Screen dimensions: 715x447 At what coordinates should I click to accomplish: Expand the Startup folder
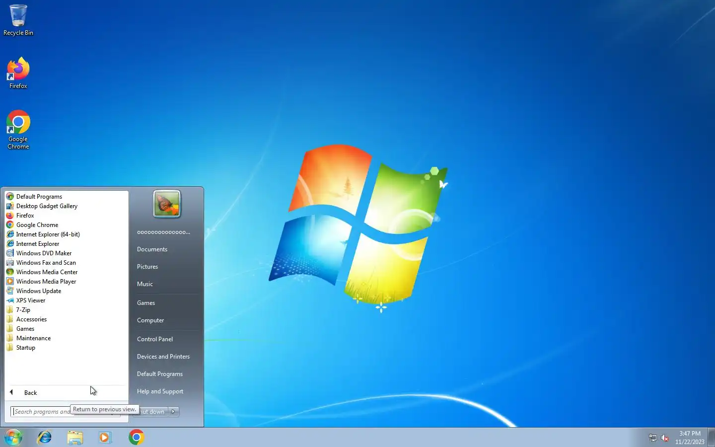[67, 348]
